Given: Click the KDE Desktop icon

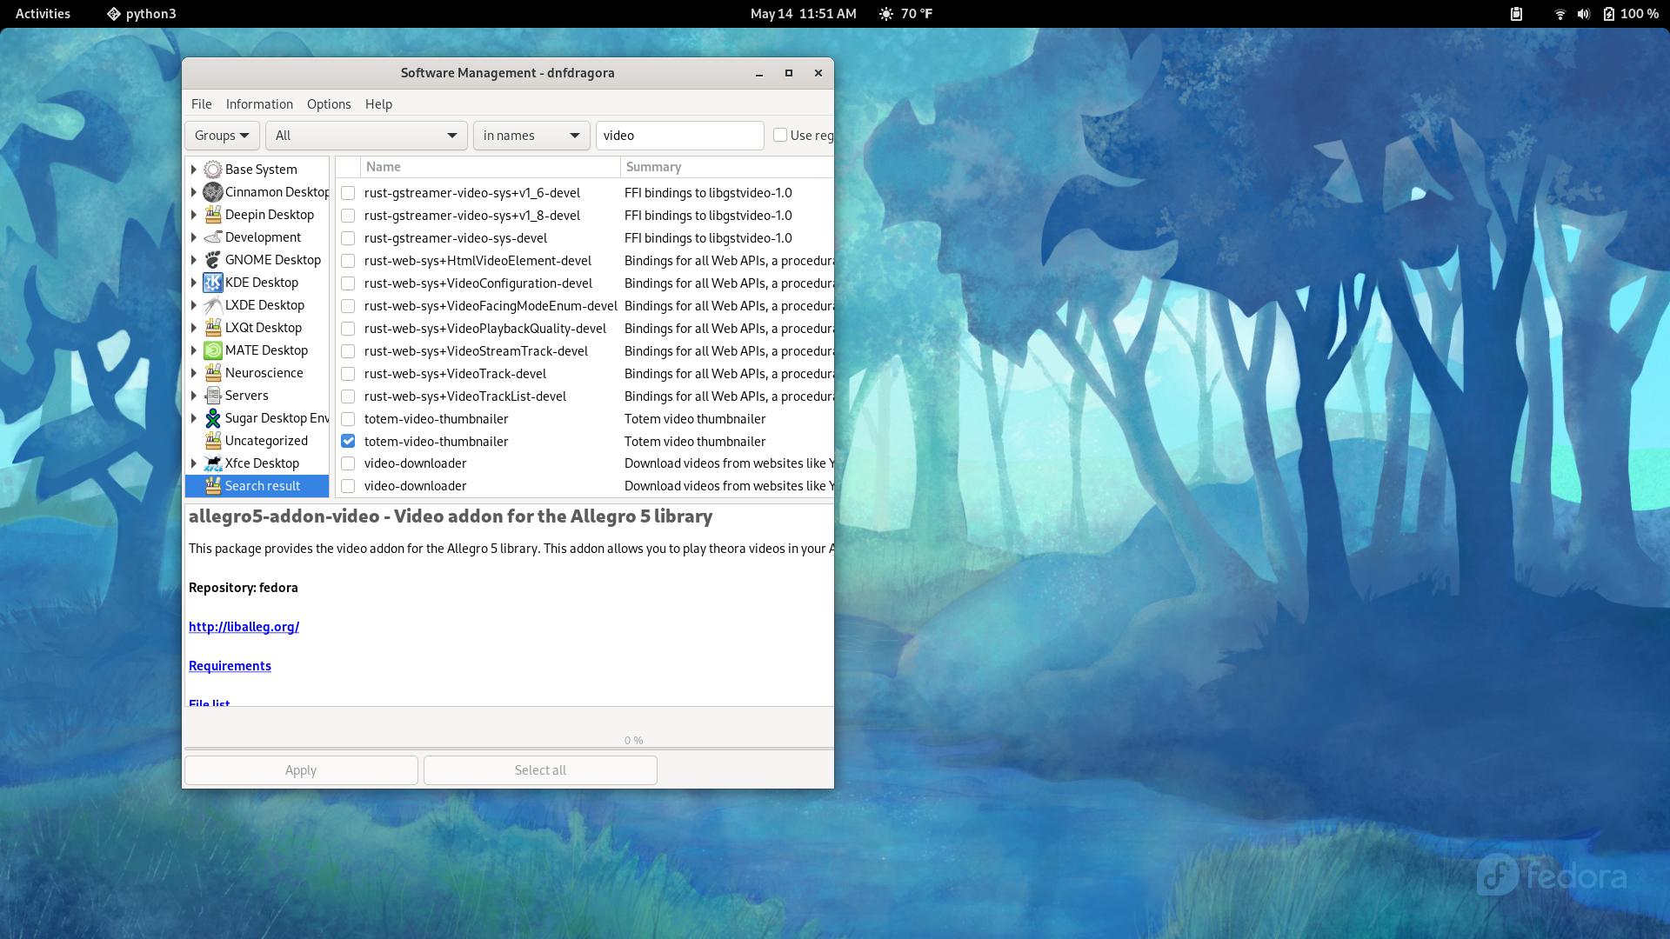Looking at the screenshot, I should [x=213, y=283].
